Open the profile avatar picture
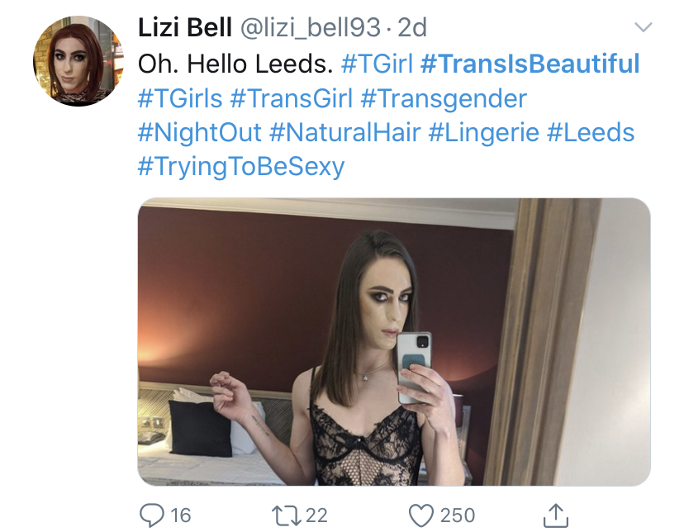Viewport: 684px width, 532px height. tap(78, 61)
